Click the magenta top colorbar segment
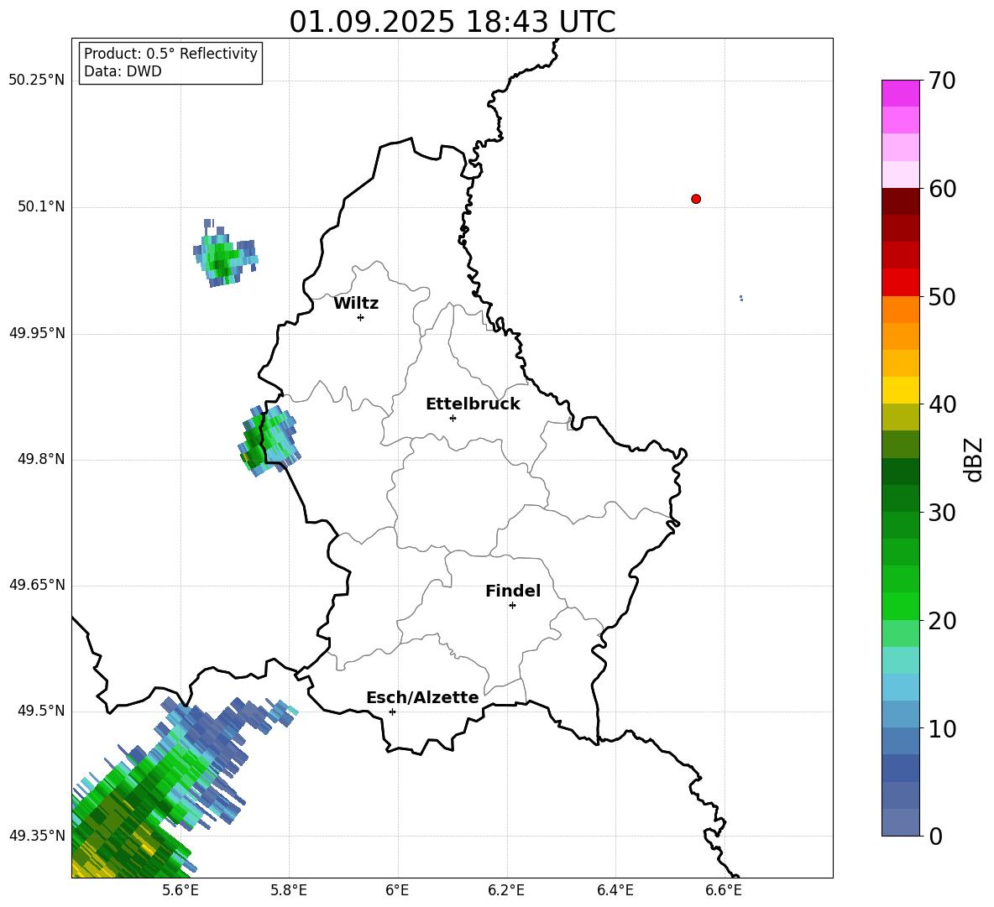This screenshot has height=907, width=994. 900,93
